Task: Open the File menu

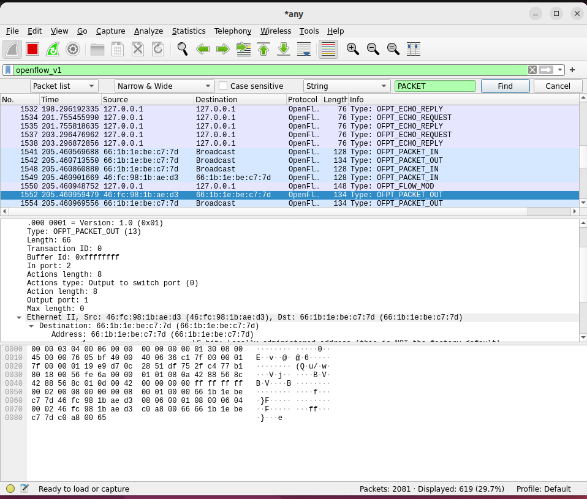Action: point(12,31)
